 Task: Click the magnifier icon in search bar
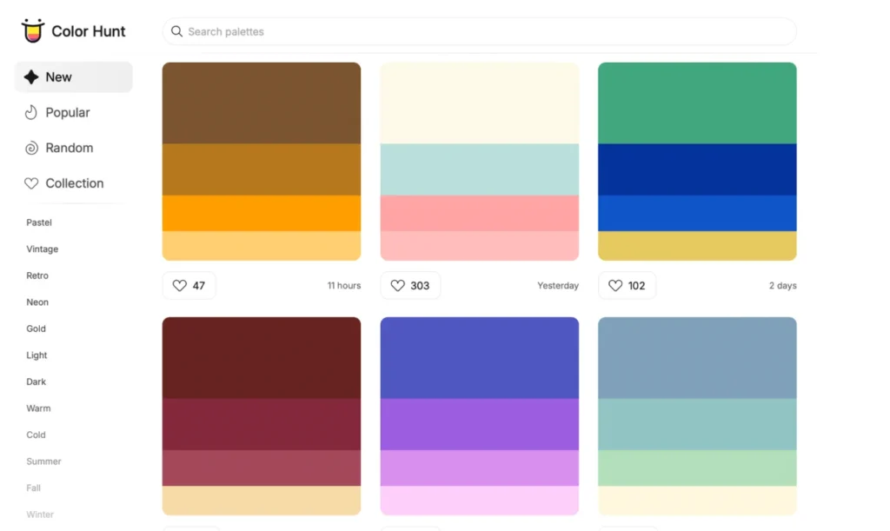point(177,31)
